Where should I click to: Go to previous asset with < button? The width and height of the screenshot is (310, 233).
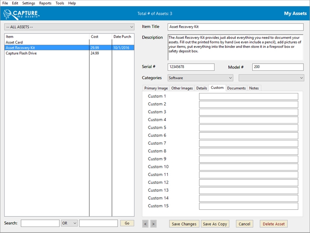point(146,224)
